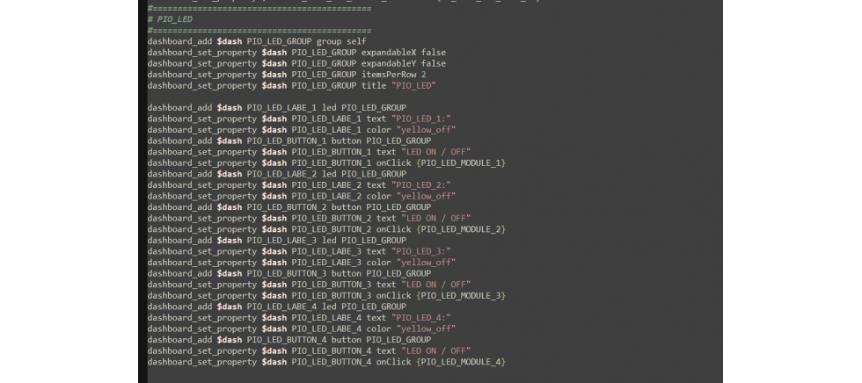The image size is (862, 383).
Task: Click "LED ON / OFF" text for PIO_LED_BUTTON_2
Action: click(x=435, y=218)
